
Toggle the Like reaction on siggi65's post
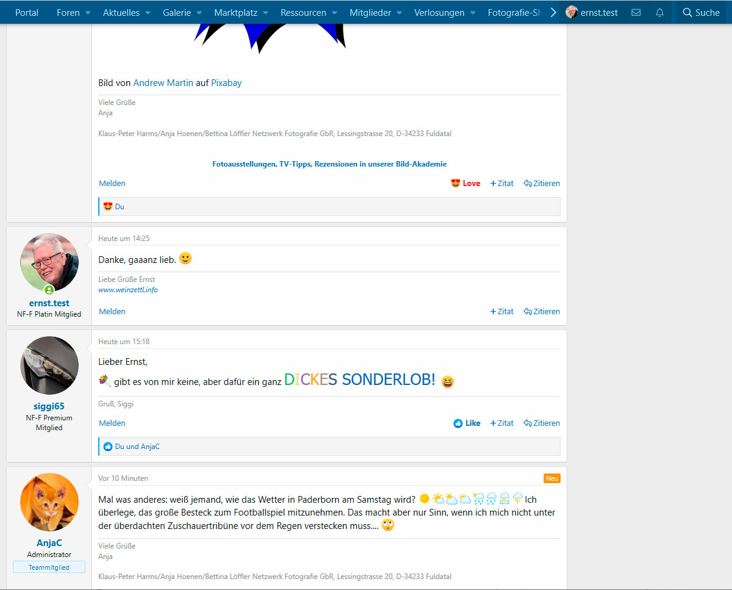tap(467, 423)
